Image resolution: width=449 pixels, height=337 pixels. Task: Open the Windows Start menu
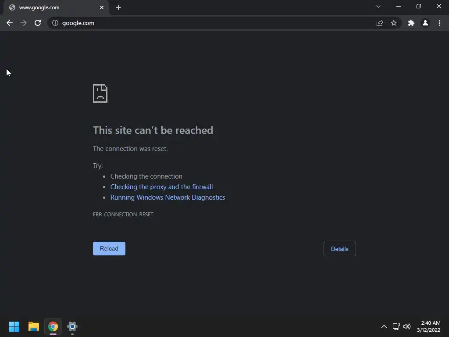point(14,326)
